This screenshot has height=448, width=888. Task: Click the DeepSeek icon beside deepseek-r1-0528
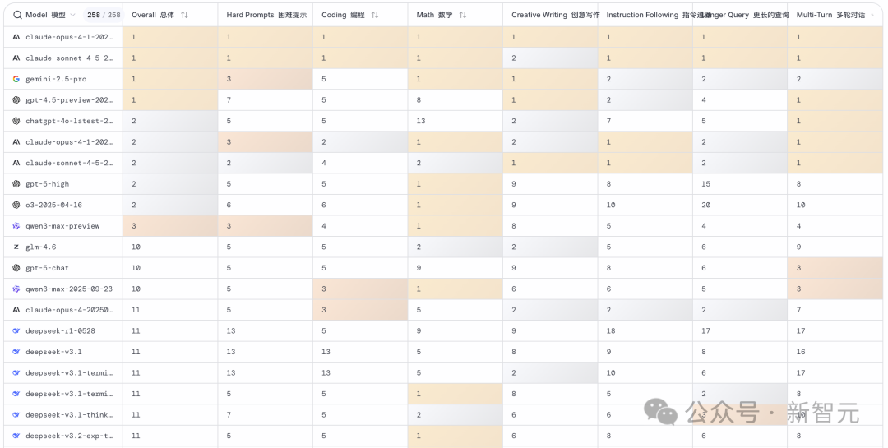[16, 330]
